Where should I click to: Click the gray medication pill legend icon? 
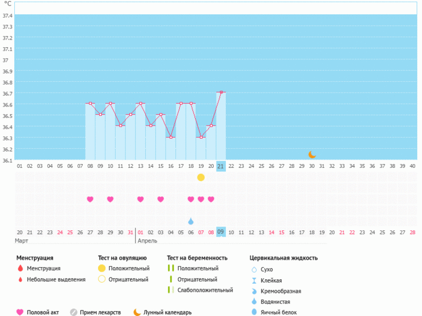coord(73,312)
